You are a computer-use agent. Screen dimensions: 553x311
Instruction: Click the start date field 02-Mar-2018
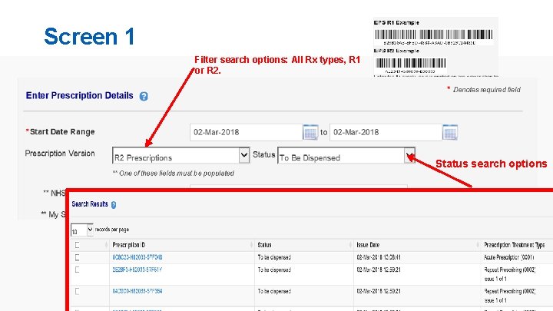coord(247,132)
